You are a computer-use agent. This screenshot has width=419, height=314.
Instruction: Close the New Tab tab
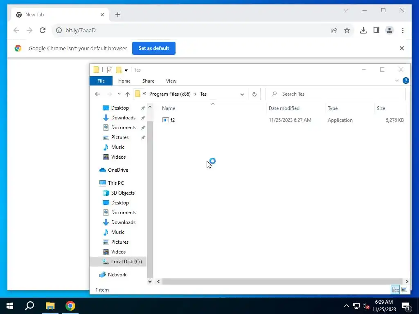[102, 15]
